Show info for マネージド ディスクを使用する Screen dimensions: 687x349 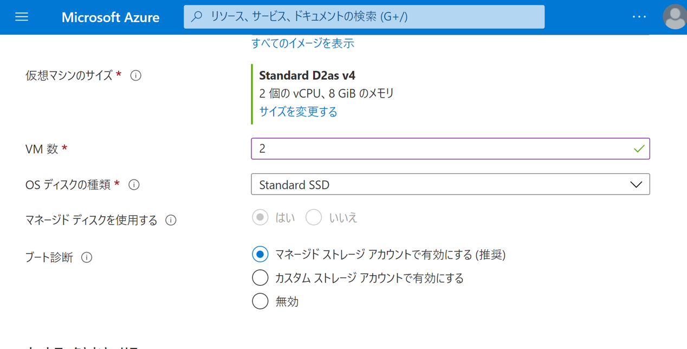[171, 220]
